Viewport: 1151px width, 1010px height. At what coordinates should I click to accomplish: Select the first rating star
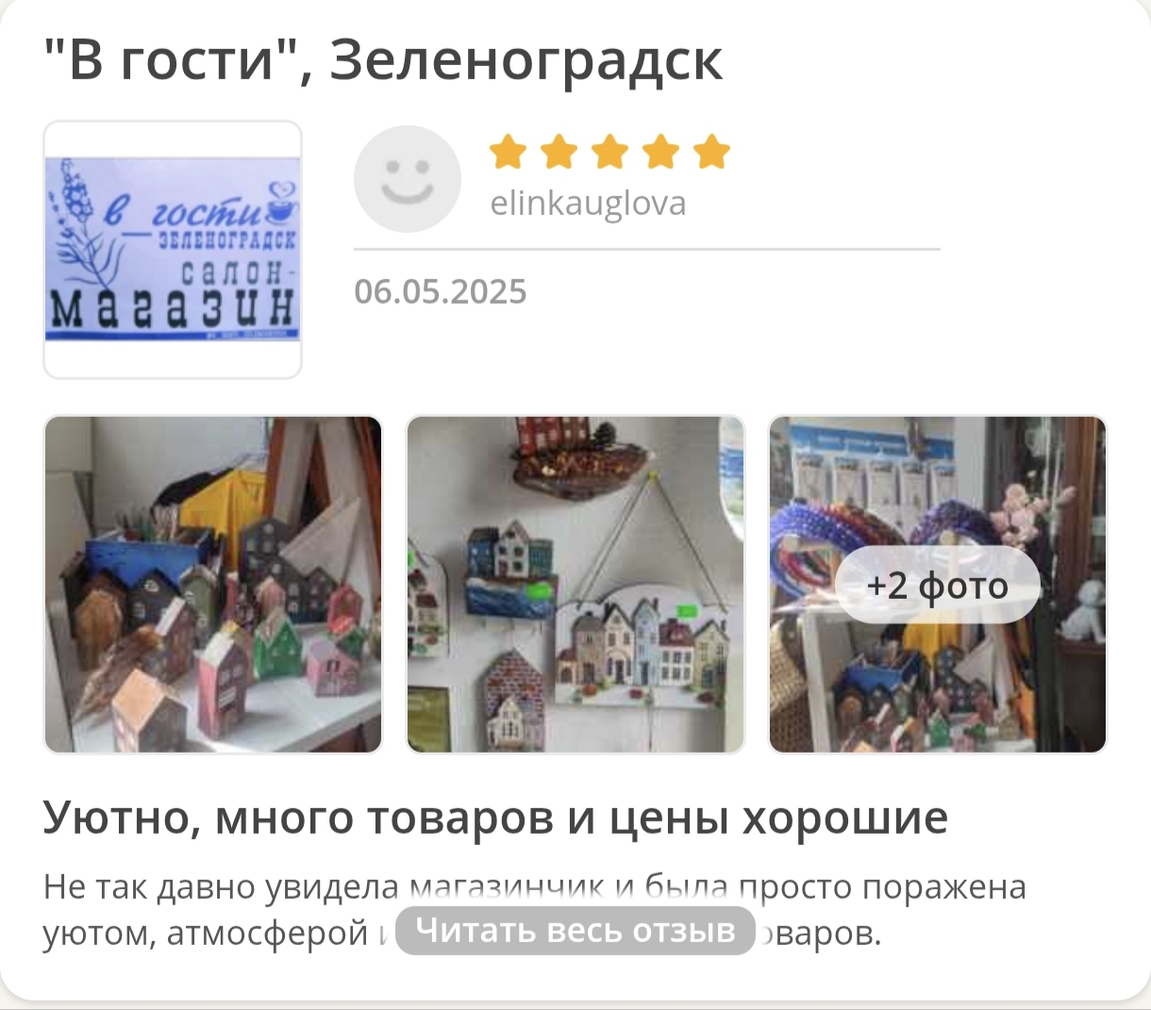[x=508, y=152]
